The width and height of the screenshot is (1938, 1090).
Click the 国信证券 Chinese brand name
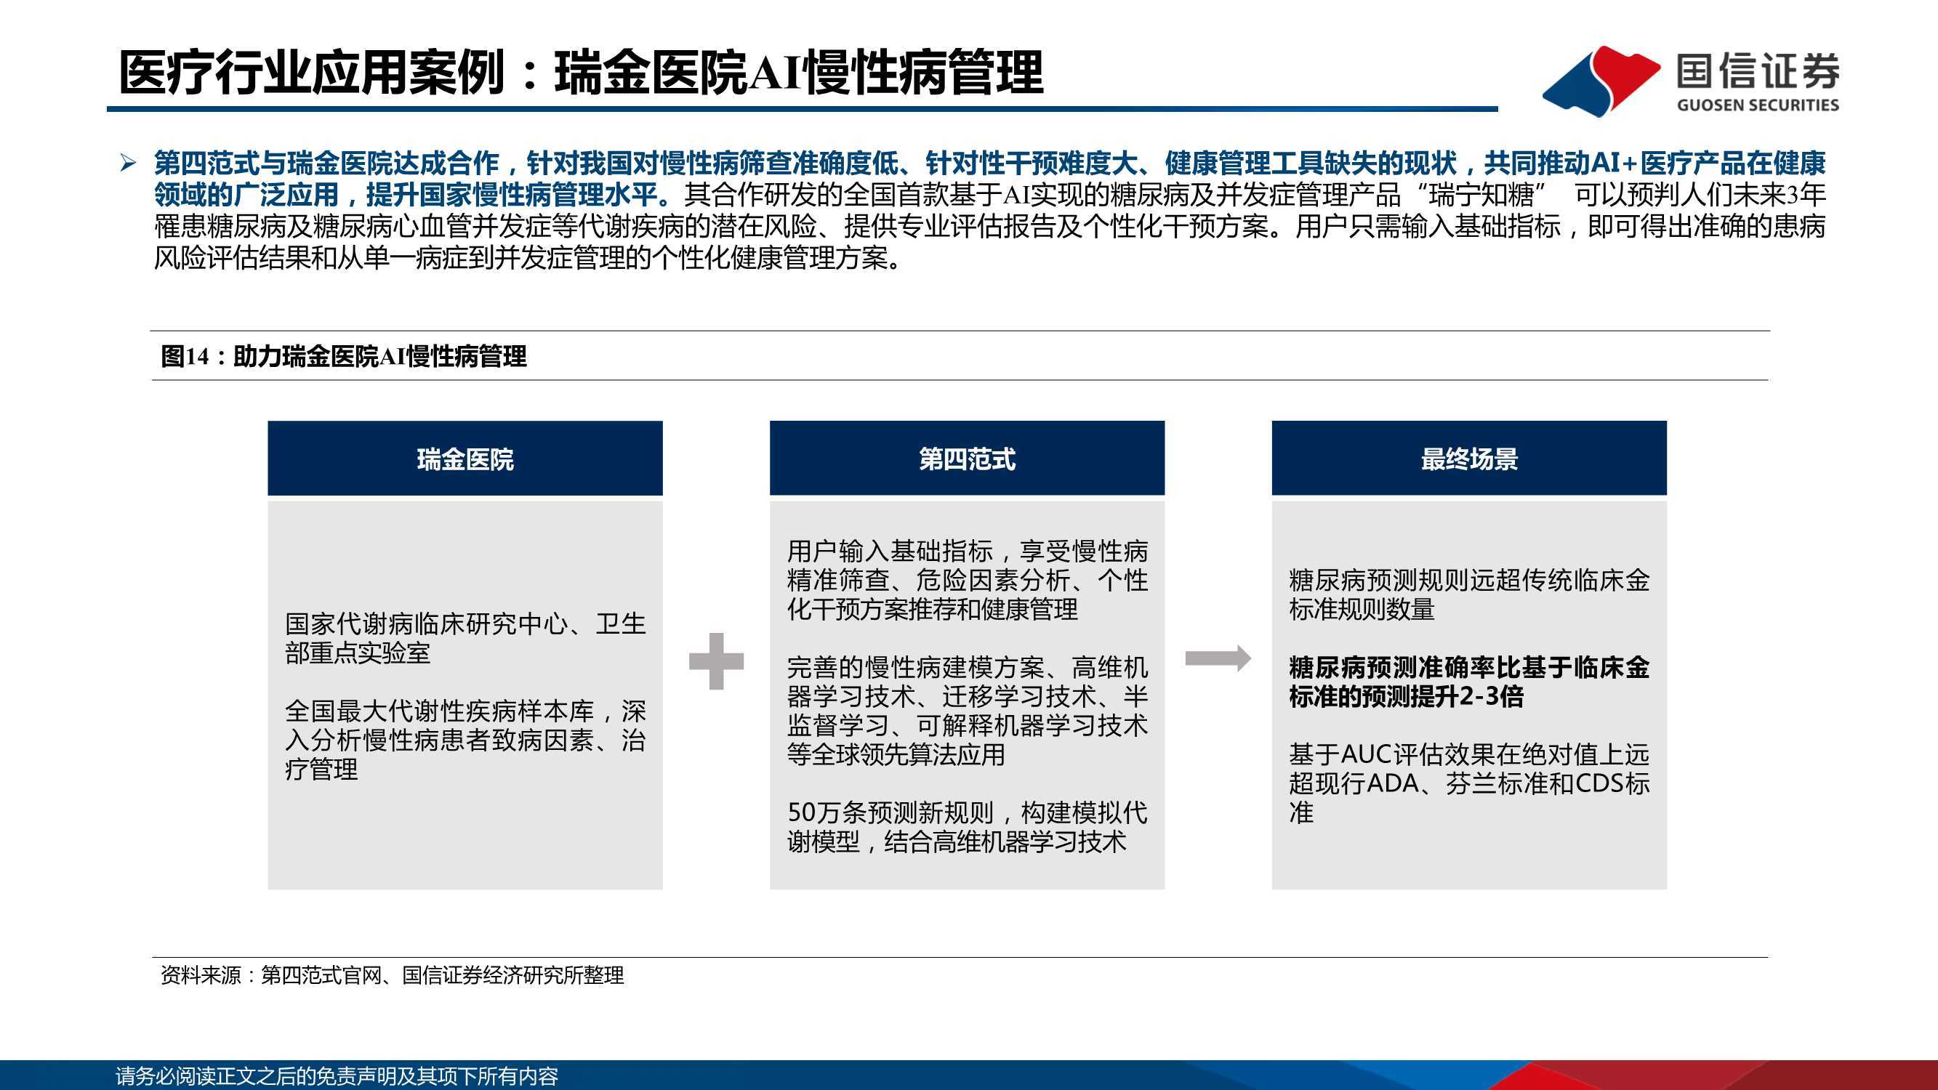click(1758, 71)
